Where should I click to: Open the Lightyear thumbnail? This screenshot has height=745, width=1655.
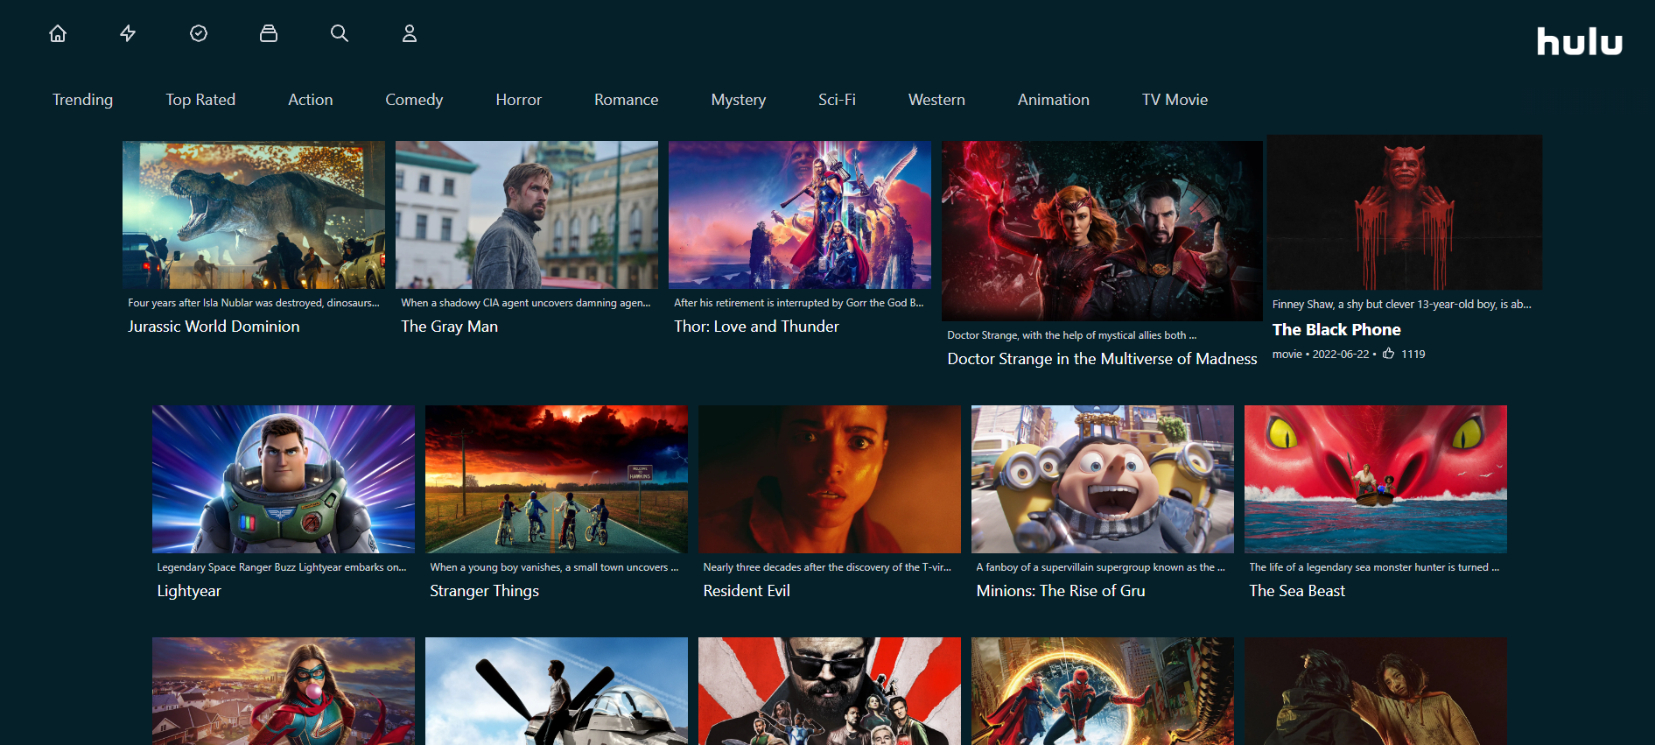click(284, 479)
